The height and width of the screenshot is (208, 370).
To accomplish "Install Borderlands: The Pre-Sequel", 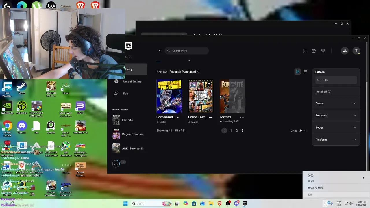I will (x=162, y=122).
